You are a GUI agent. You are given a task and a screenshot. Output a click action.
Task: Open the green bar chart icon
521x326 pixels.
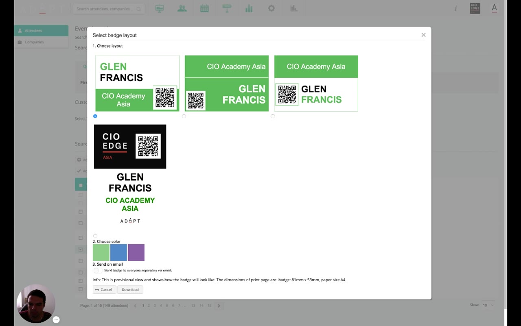[249, 8]
